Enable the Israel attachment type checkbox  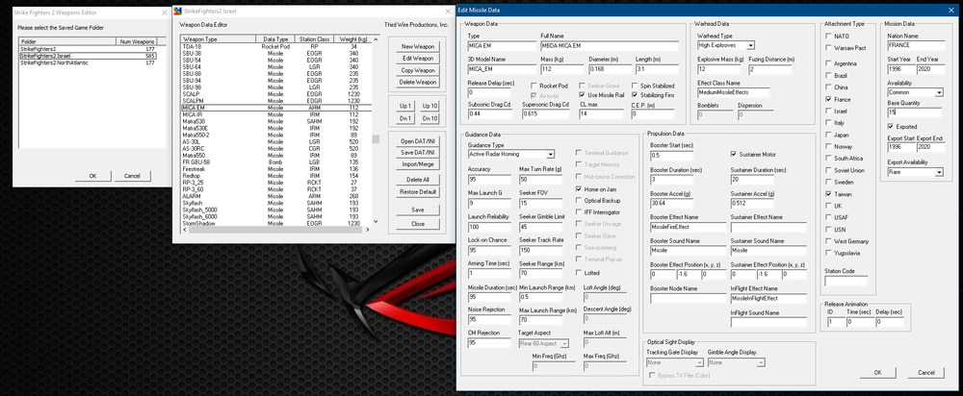coord(829,111)
